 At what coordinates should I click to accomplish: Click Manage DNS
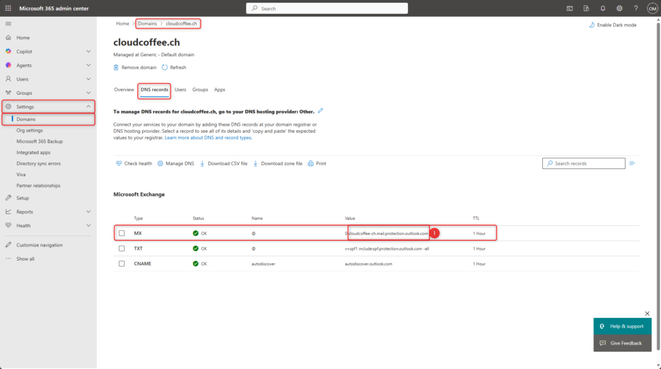[x=176, y=163]
